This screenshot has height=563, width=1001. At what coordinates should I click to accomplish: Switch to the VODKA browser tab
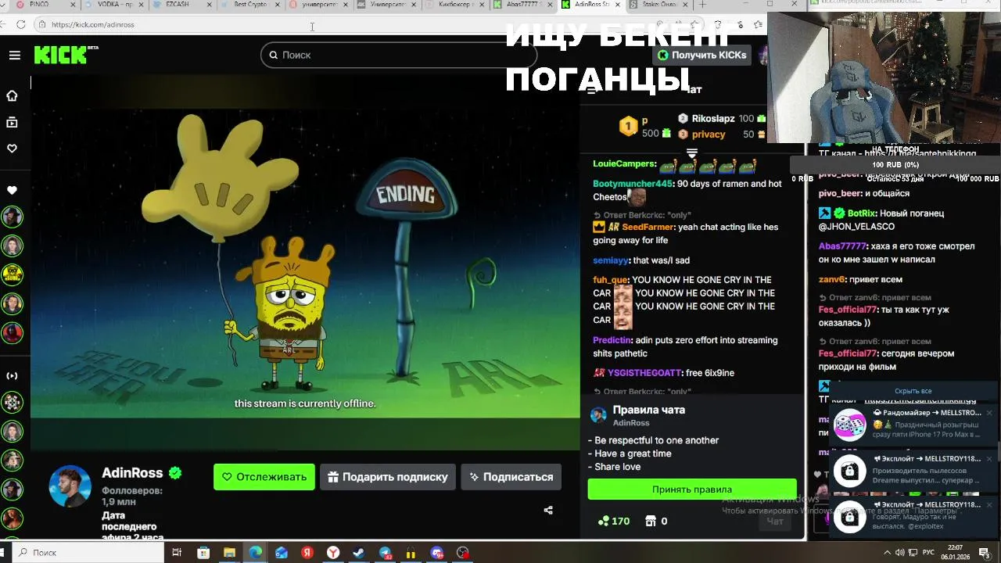pyautogui.click(x=115, y=5)
